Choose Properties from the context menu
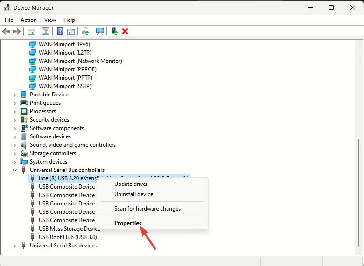The height and width of the screenshot is (266, 364). (x=153, y=223)
